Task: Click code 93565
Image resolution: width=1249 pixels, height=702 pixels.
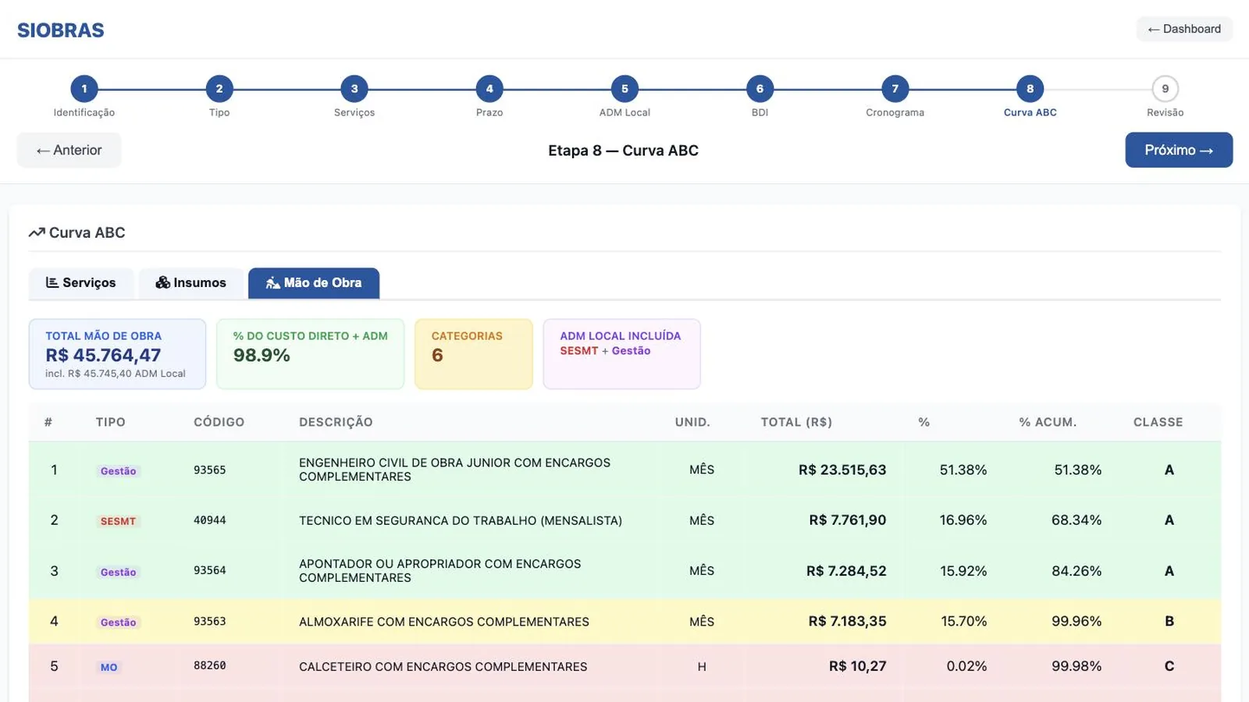Action: pos(210,470)
